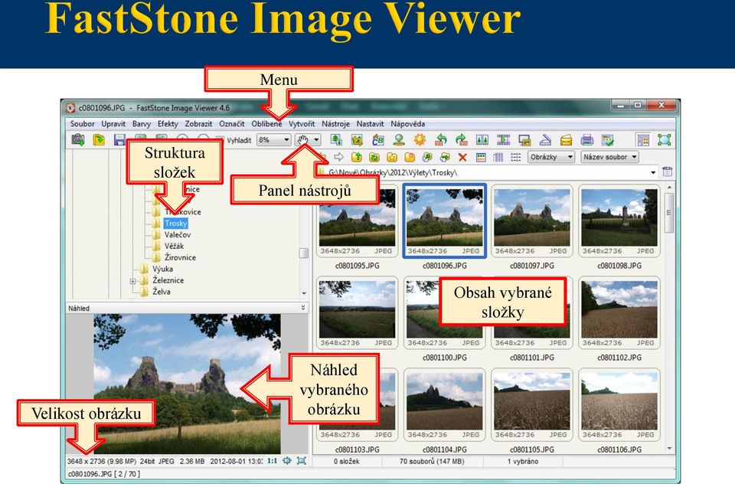735x487 pixels.
Task: Click the 1:1 actual size button
Action: (272, 461)
